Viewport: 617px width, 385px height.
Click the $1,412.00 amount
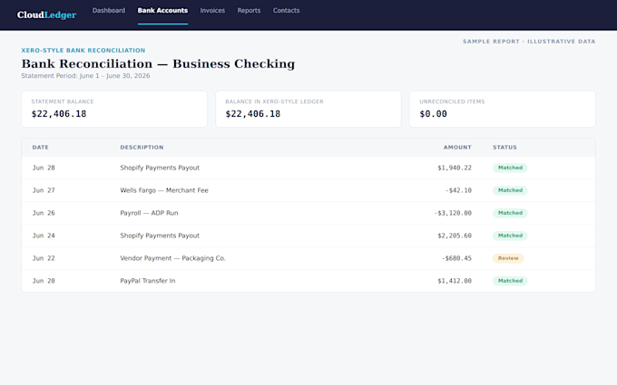coord(455,281)
